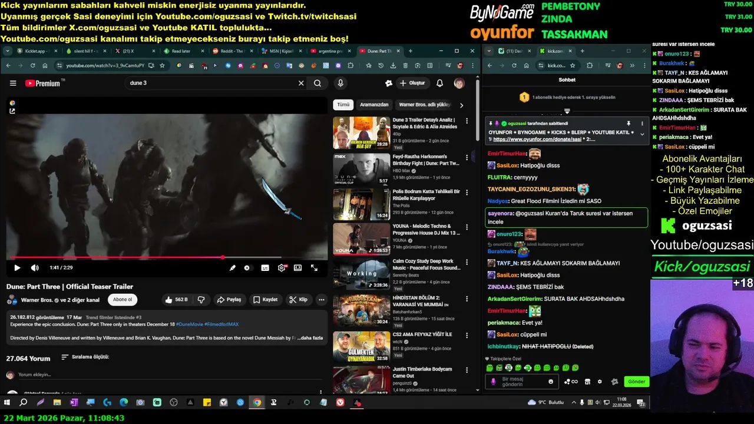Open the Warner Bros. channel link

[x=36, y=300]
